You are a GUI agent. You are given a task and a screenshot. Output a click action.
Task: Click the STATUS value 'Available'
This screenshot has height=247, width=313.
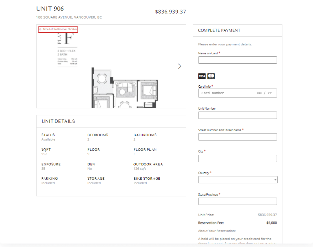tap(48, 139)
